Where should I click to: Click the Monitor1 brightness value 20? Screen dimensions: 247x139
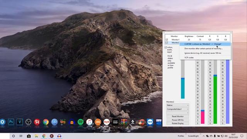coord(189,40)
